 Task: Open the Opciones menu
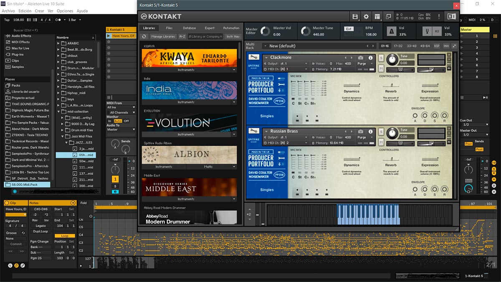tap(65, 11)
